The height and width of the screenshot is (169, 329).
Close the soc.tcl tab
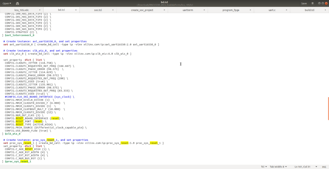coord(113,10)
